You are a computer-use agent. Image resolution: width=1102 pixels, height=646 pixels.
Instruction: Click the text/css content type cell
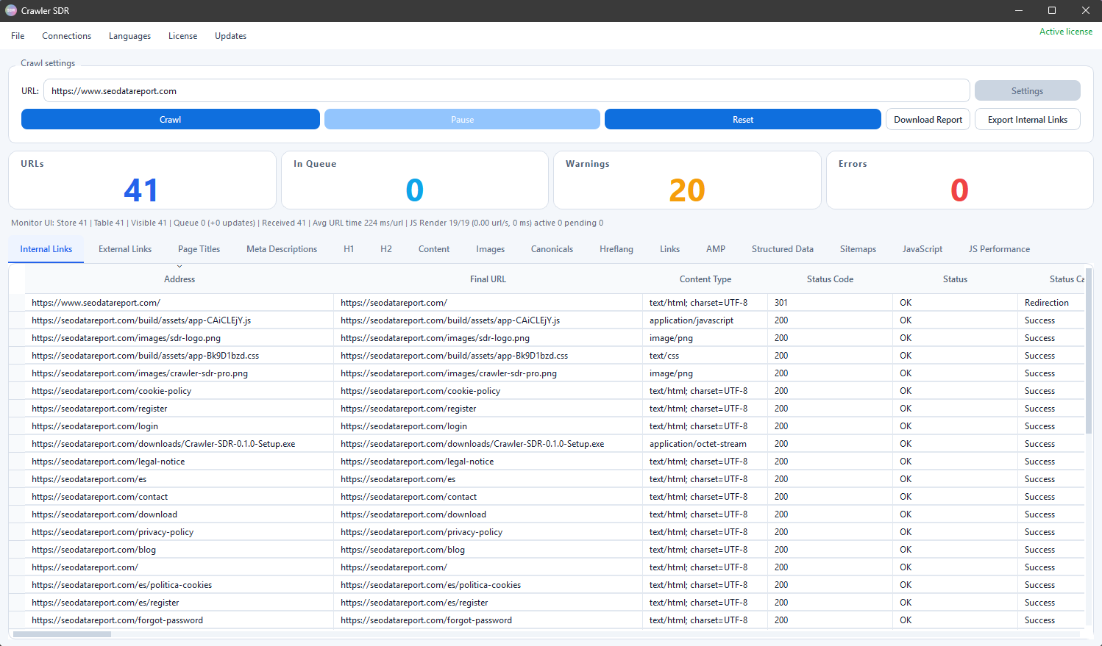click(705, 356)
